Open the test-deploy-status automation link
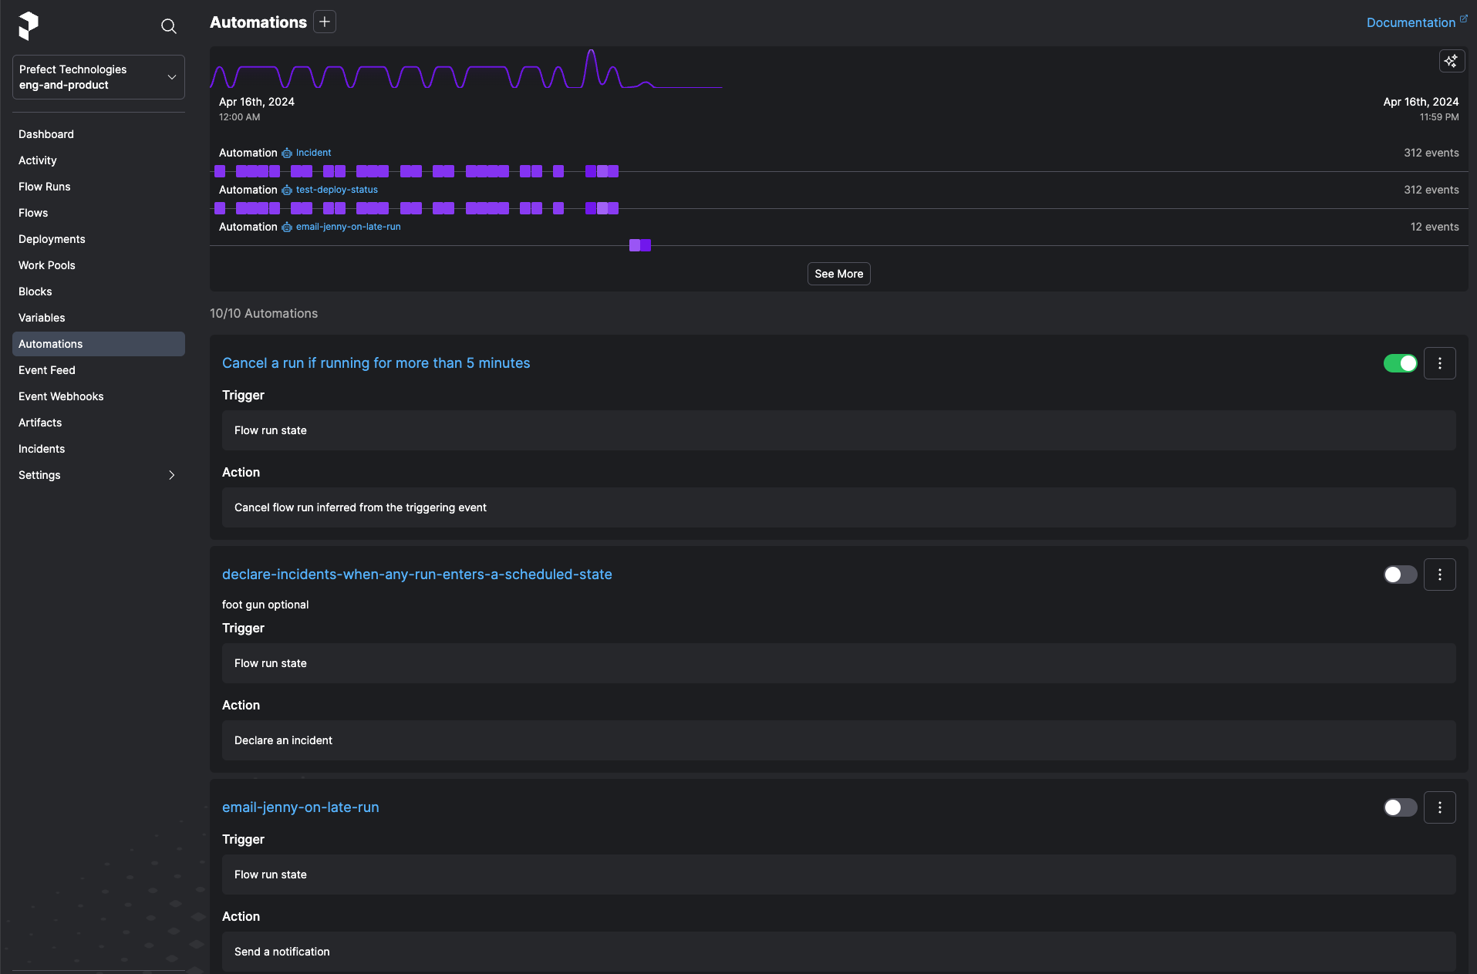1477x974 pixels. (336, 190)
